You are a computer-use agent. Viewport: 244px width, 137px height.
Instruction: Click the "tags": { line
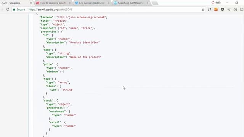point(49,79)
